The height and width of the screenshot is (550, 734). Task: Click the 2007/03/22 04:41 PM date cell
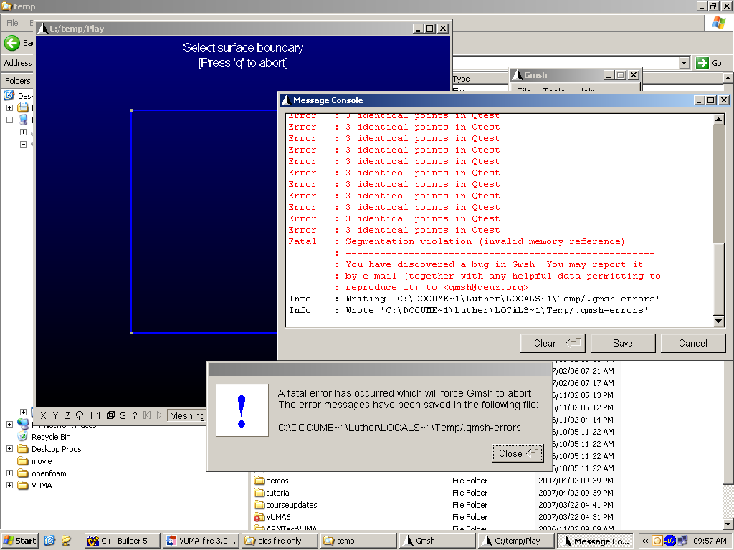pyautogui.click(x=576, y=505)
